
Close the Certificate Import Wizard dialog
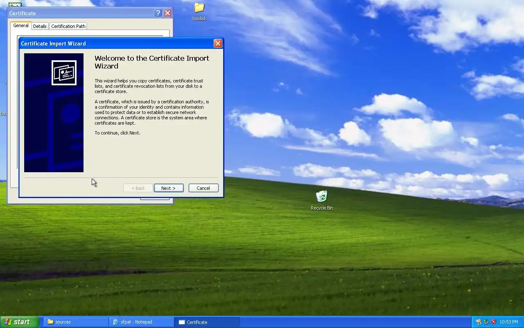point(218,43)
